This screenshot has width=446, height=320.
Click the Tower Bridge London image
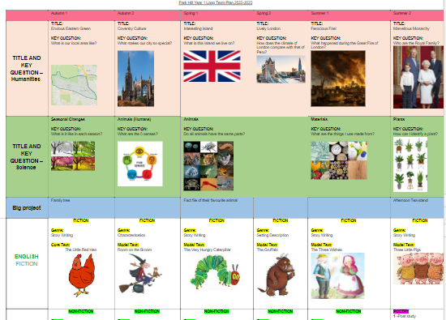[x=281, y=69]
